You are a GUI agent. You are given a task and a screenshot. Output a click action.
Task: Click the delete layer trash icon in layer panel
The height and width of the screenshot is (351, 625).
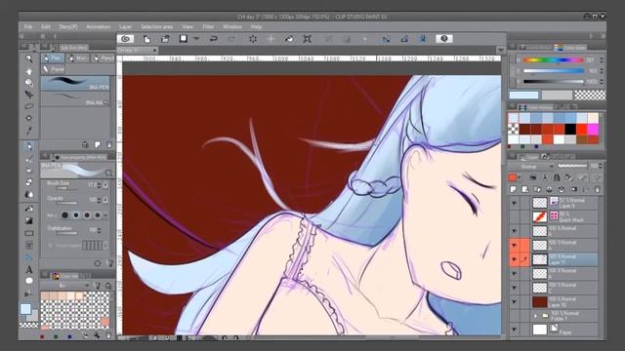click(597, 189)
